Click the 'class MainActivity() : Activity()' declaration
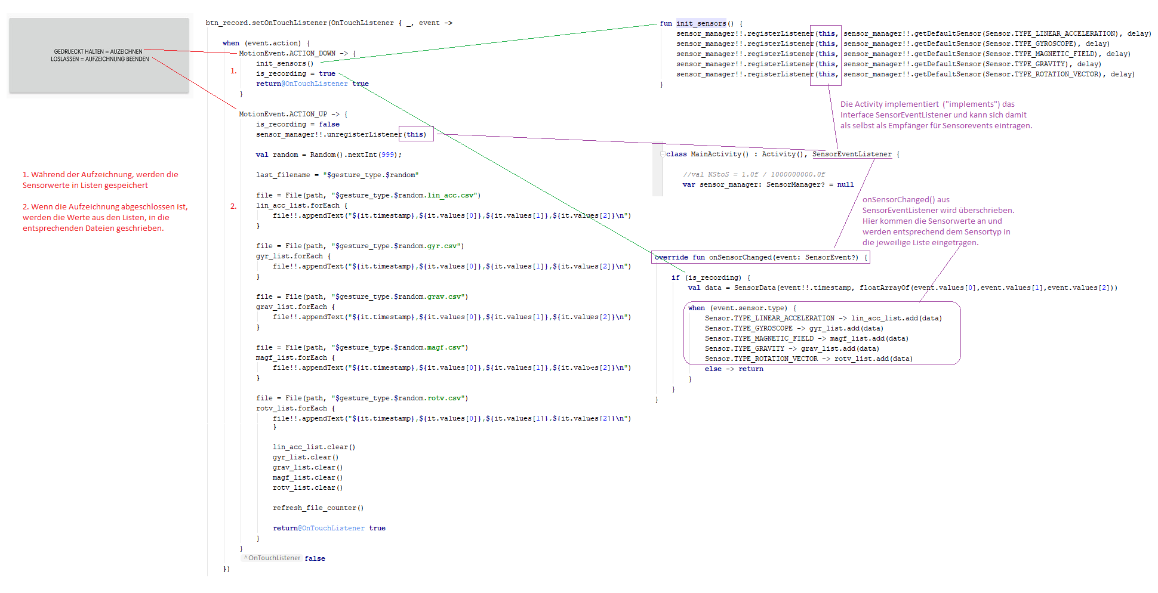This screenshot has height=593, width=1158. (x=783, y=155)
